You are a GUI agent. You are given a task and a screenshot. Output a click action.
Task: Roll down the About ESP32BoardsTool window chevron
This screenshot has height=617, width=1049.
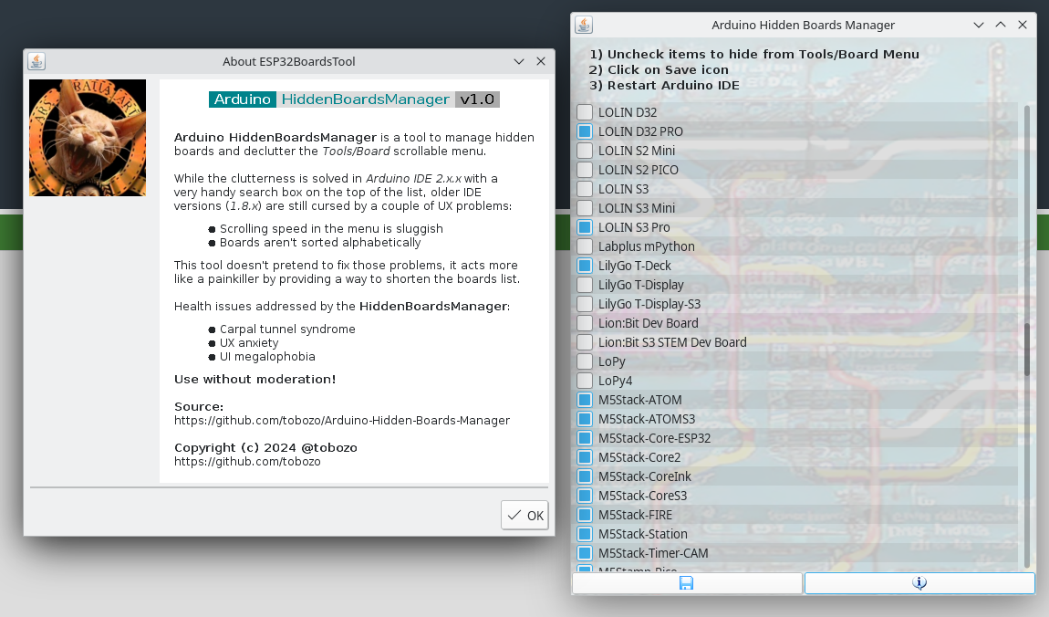pos(518,61)
